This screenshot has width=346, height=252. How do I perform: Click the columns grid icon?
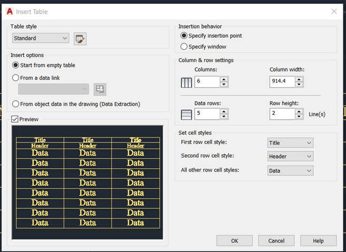pyautogui.click(x=186, y=83)
